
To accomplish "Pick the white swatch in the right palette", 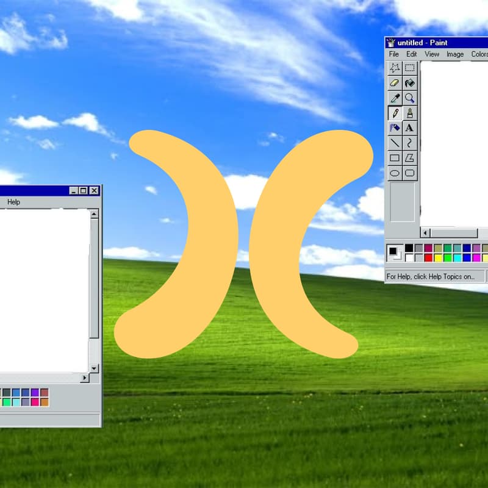I will (409, 257).
